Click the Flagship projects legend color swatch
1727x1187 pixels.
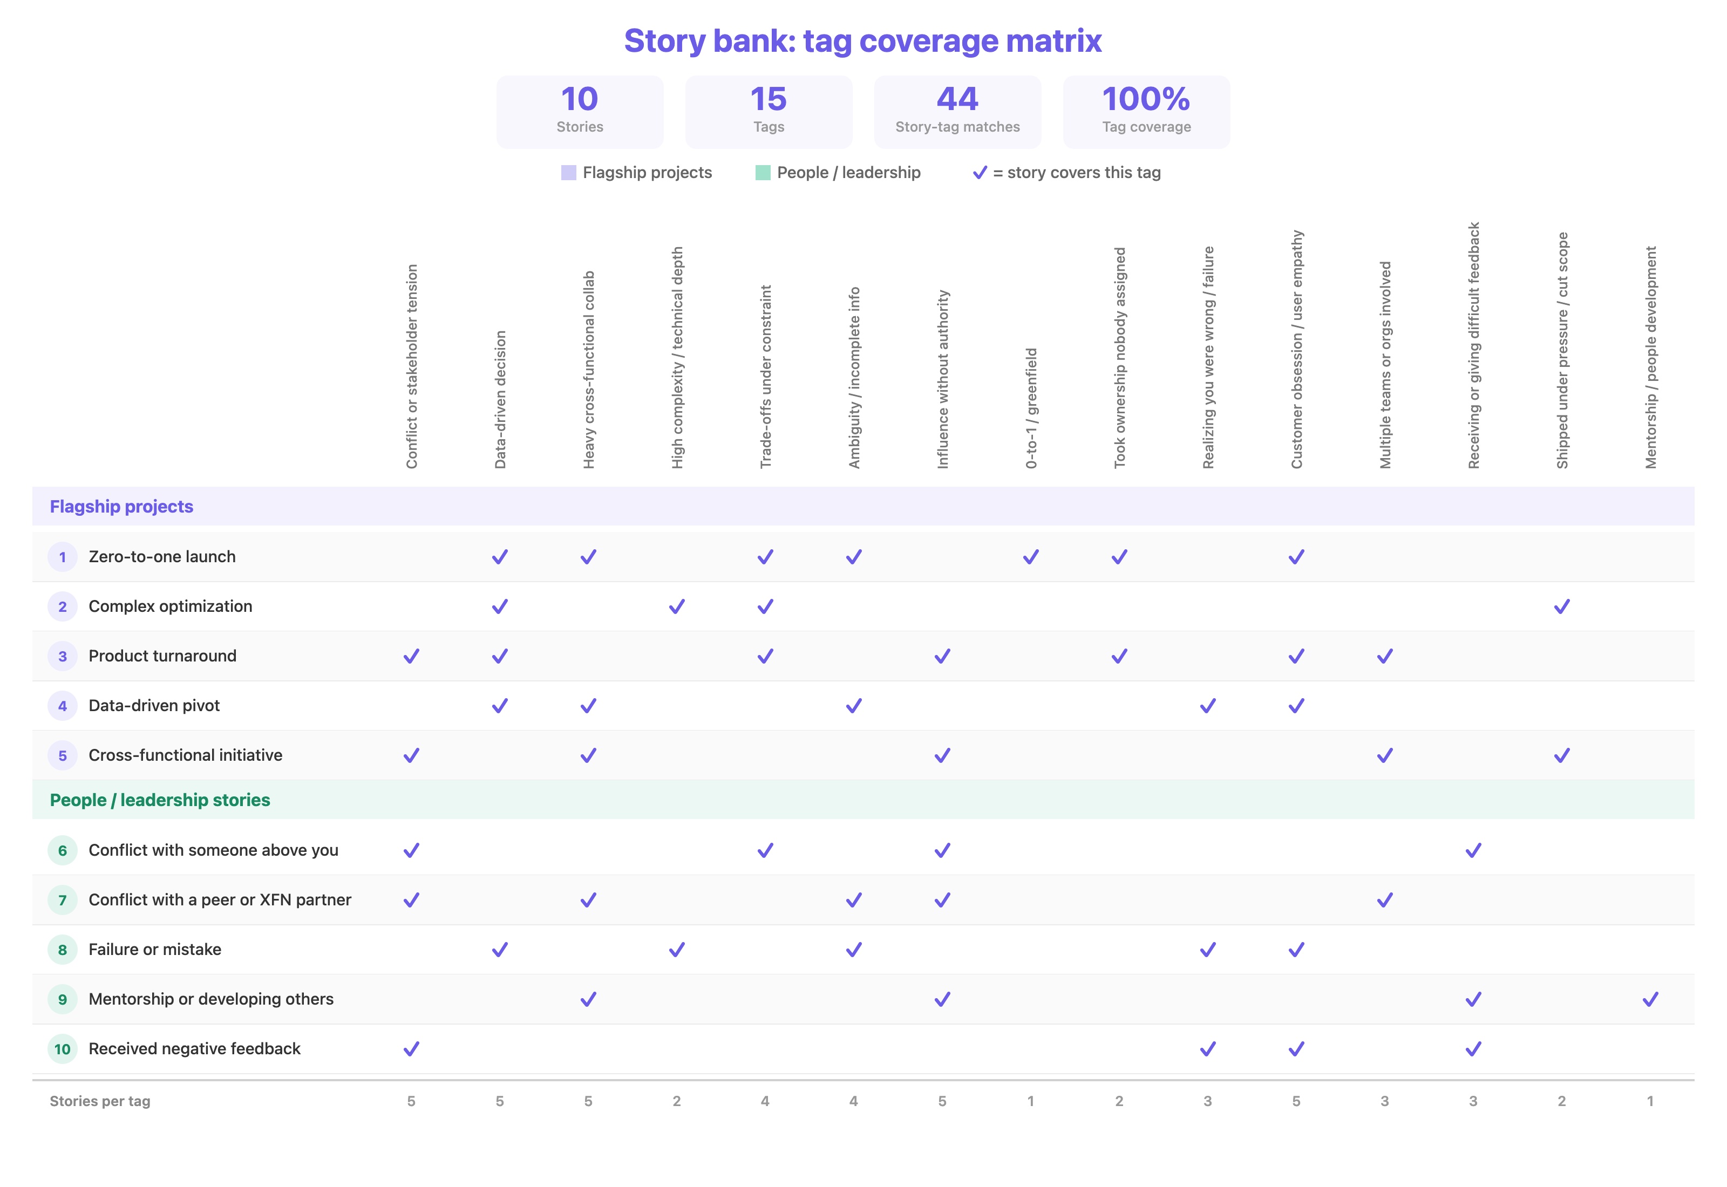[568, 173]
